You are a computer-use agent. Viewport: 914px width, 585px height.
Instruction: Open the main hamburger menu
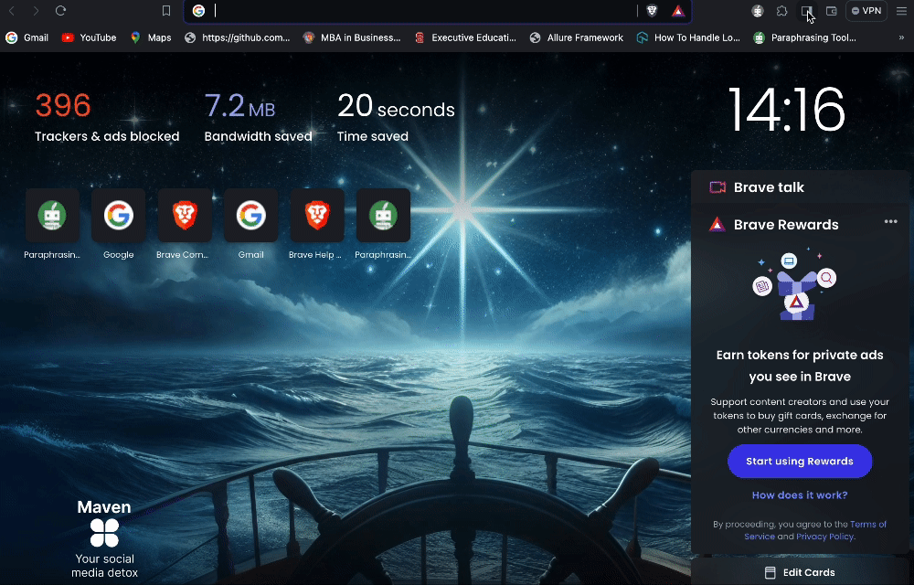click(901, 11)
